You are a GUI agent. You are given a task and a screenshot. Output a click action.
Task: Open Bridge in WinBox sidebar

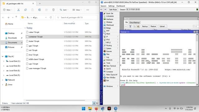[x=109, y=28]
